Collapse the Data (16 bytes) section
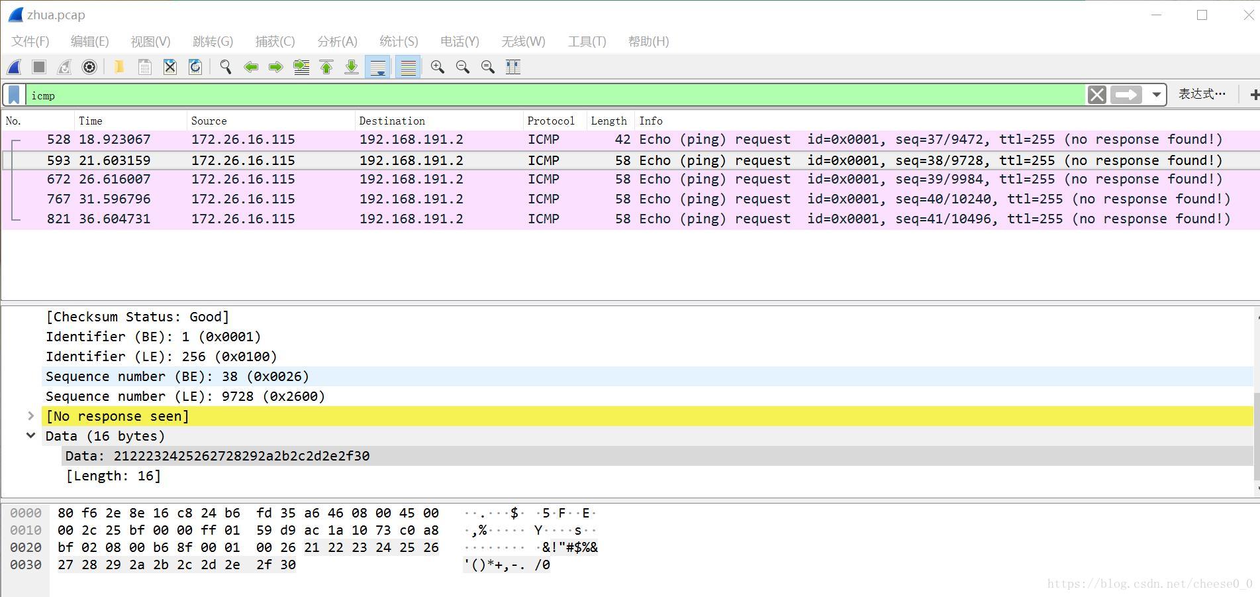 click(30, 436)
